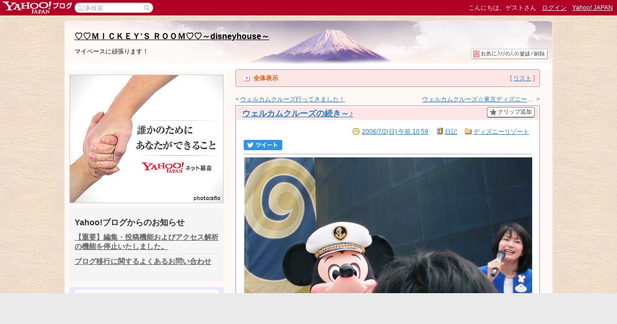Go to next post ウェルカムクルーズ☆東京ディズニー

[x=478, y=99]
